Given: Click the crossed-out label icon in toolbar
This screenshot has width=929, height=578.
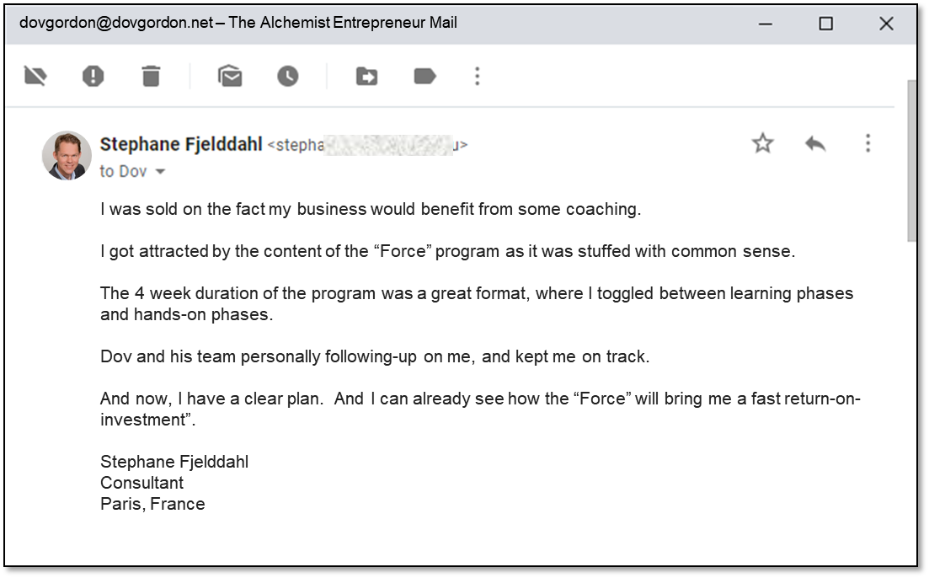Looking at the screenshot, I should point(35,77).
